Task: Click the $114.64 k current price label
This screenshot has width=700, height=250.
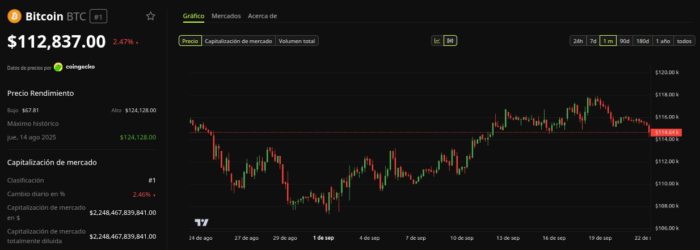Action: 665,133
